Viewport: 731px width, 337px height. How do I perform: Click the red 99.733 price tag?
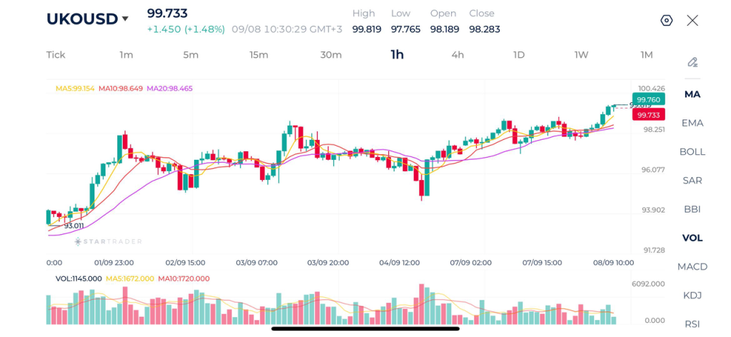(x=648, y=115)
